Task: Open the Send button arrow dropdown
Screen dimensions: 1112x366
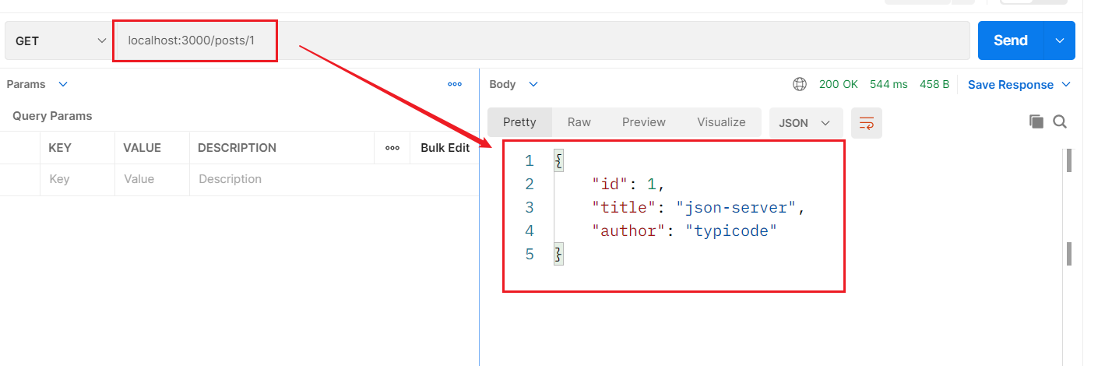Action: (x=1059, y=40)
